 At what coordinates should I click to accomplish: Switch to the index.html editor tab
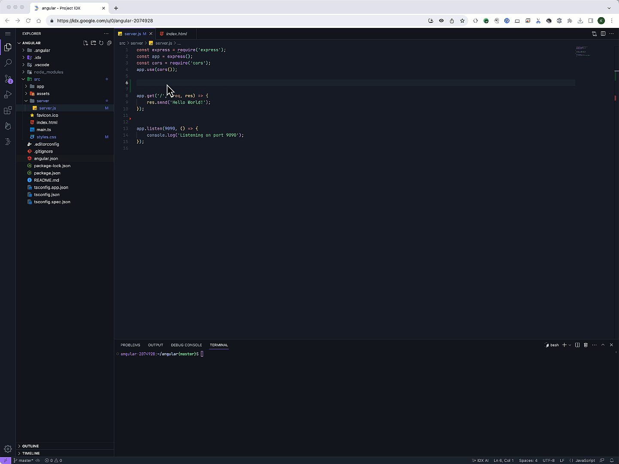[x=176, y=34]
